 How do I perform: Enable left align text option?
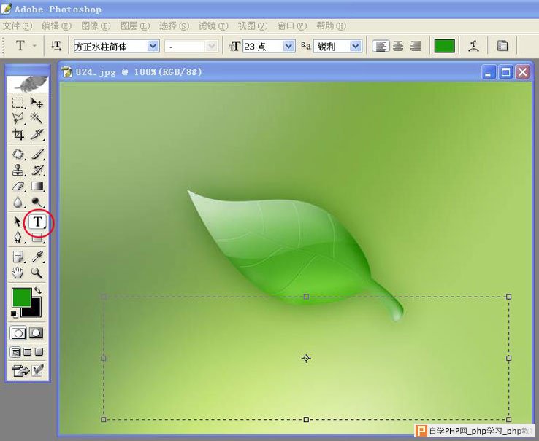[381, 46]
